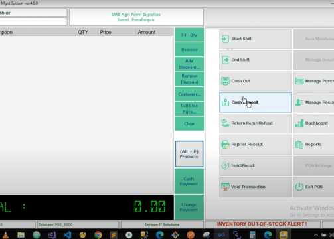Click the End Shift icon
This screenshot has height=239, width=334.
coord(225,60)
